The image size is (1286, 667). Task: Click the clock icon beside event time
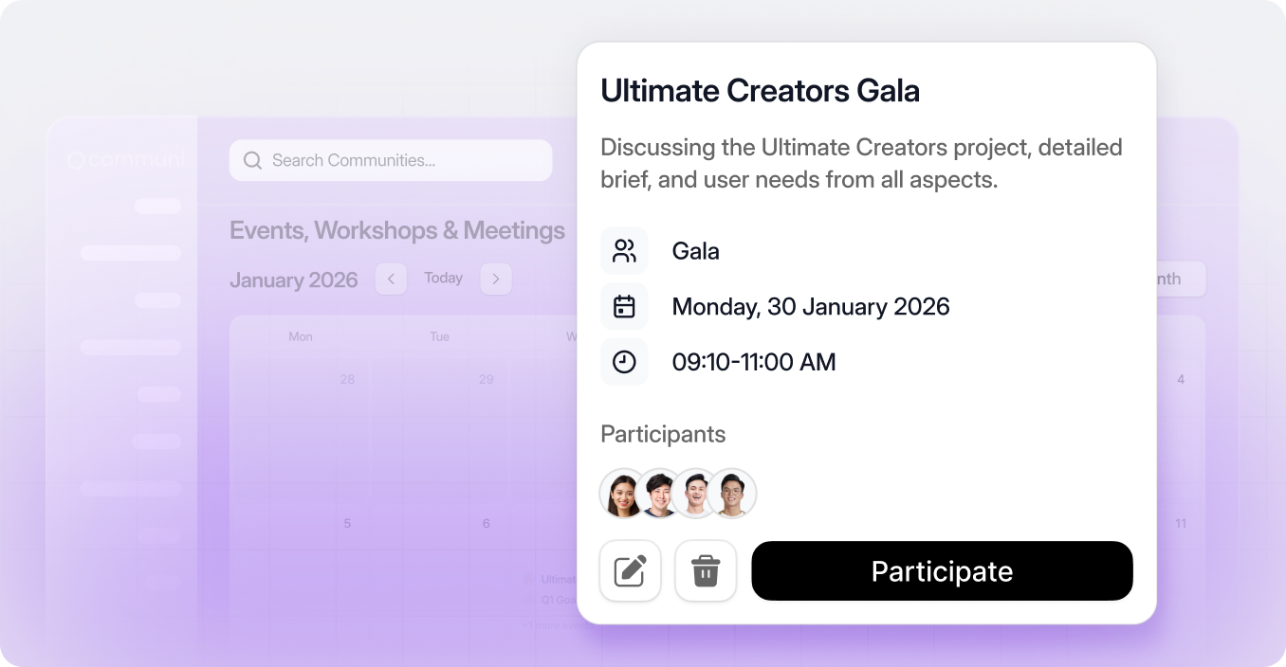[x=624, y=362]
